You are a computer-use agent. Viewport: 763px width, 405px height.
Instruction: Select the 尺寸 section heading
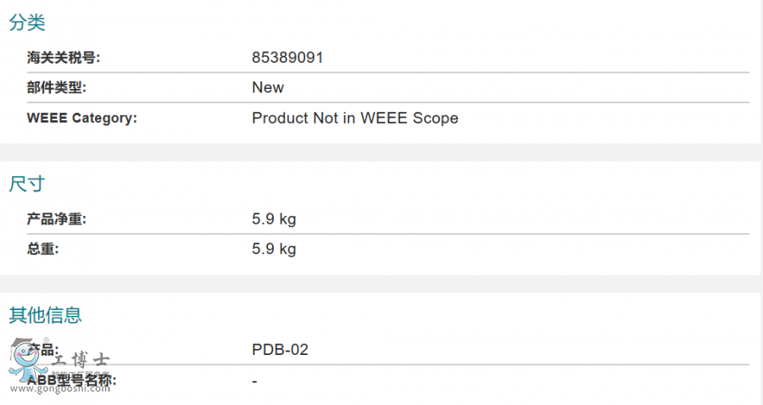(x=27, y=184)
